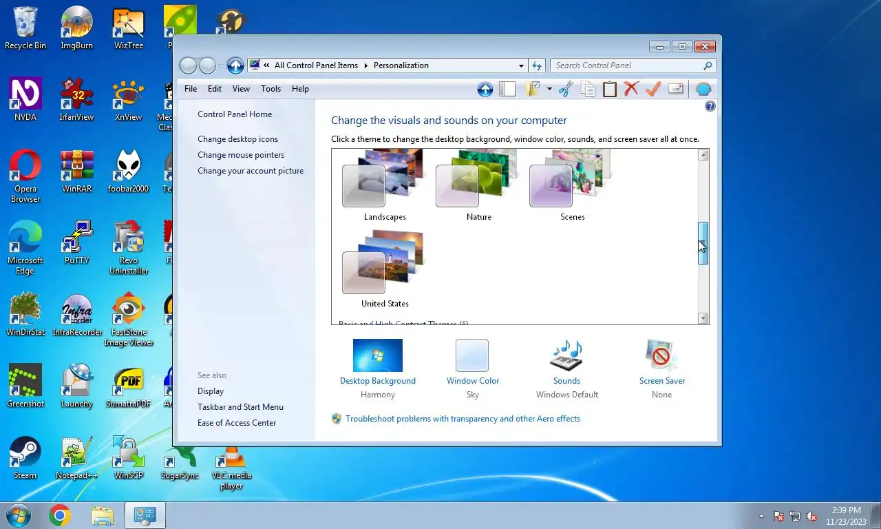The image size is (881, 529).
Task: Open the Tools menu
Action: 270,89
